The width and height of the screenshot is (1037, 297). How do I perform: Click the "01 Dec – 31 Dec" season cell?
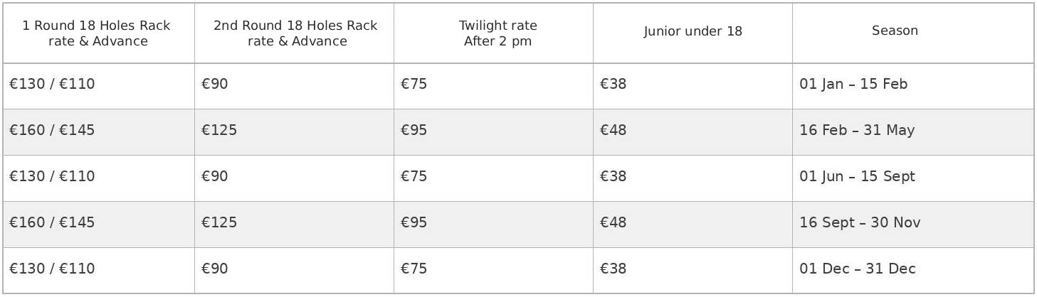(857, 269)
